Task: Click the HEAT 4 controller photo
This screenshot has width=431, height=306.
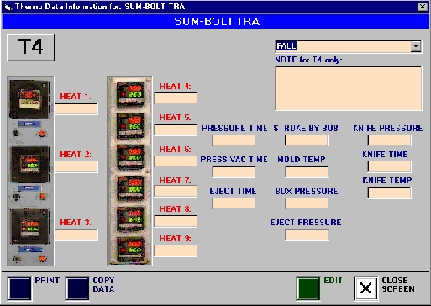Action: coord(130,94)
